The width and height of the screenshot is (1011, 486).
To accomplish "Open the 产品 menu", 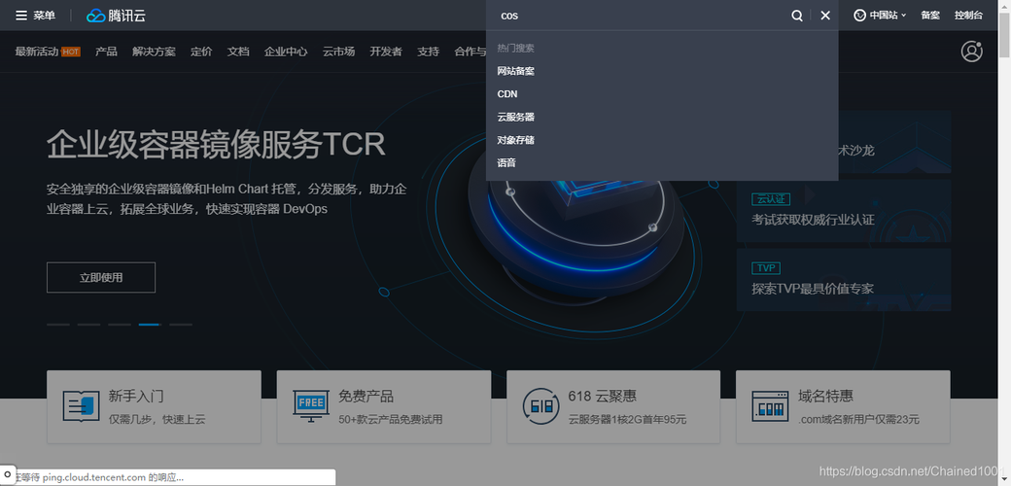I will coord(106,52).
